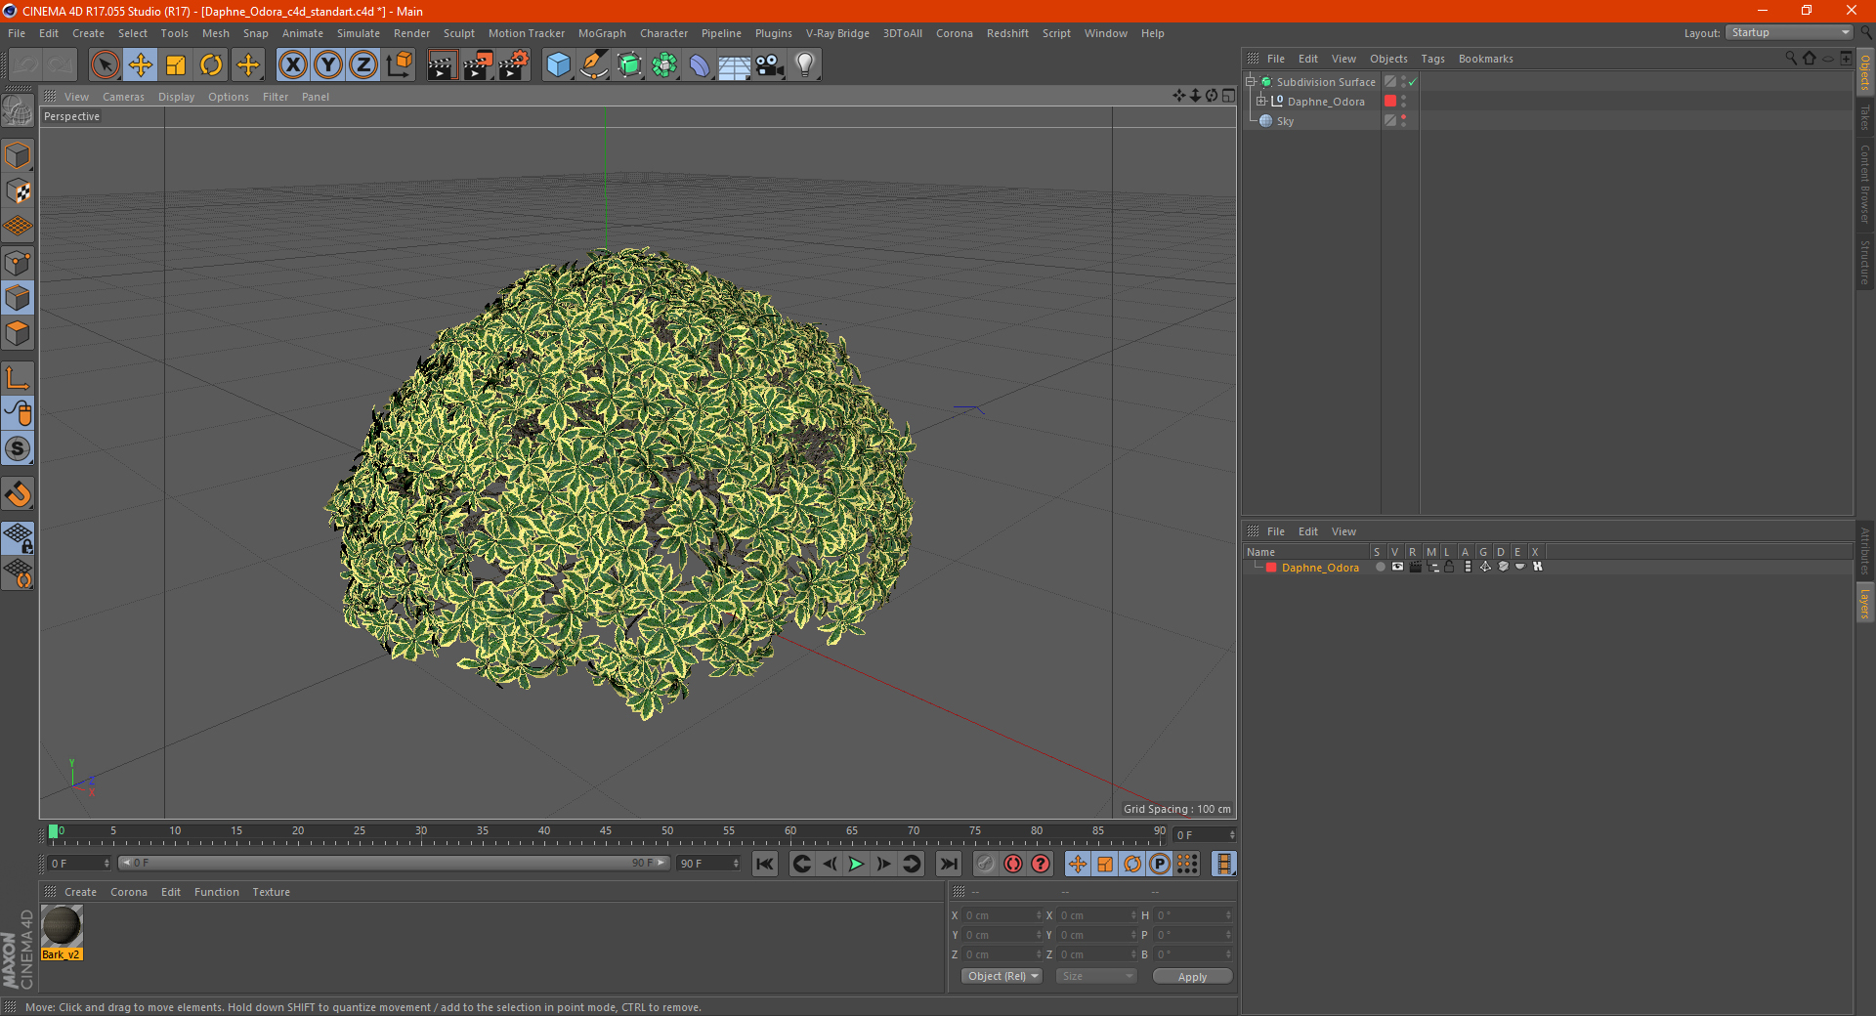The height and width of the screenshot is (1016, 1876).
Task: Toggle the Y axis lock
Action: [x=328, y=65]
